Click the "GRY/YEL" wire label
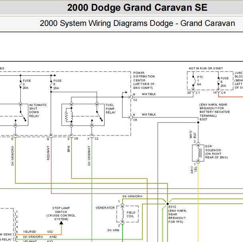Image resolution: width=243 pixels, height=242 pixels. pos(194,170)
